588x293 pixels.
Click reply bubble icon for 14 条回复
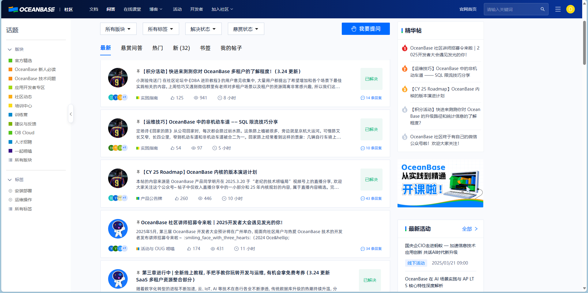363,98
